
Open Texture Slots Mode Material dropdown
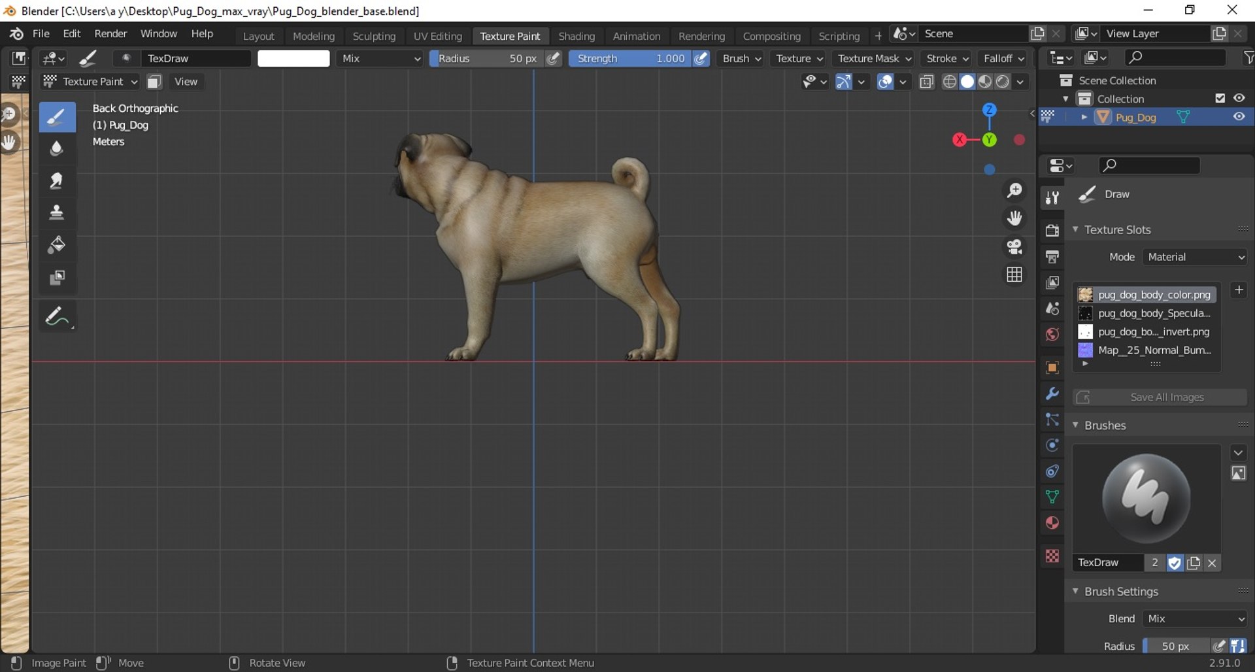tap(1195, 257)
